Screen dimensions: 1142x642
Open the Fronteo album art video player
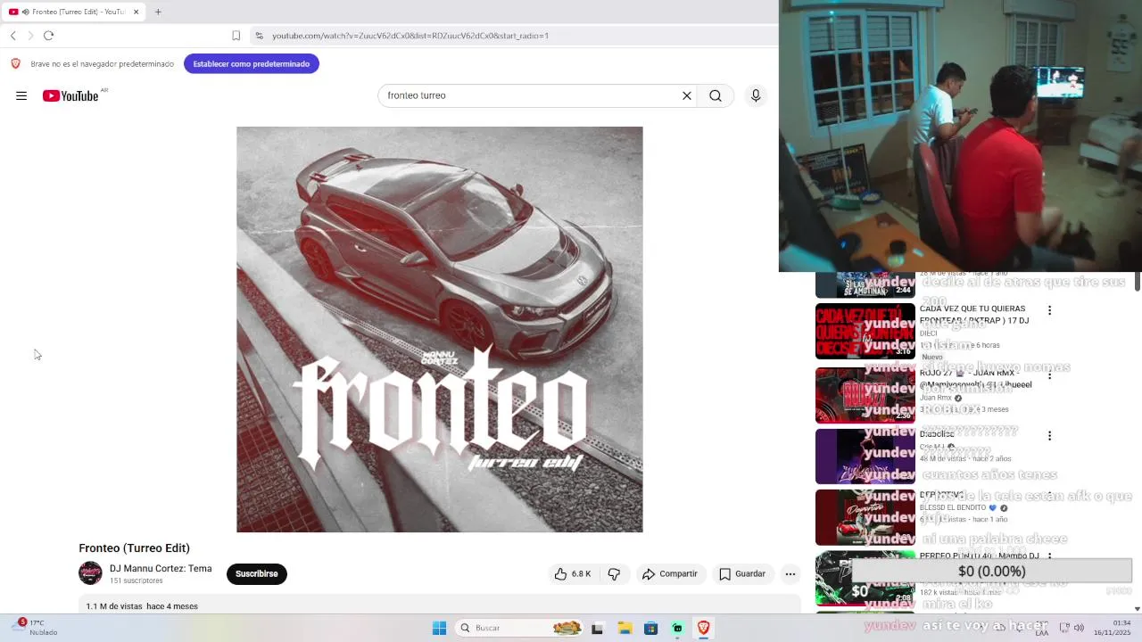(440, 330)
